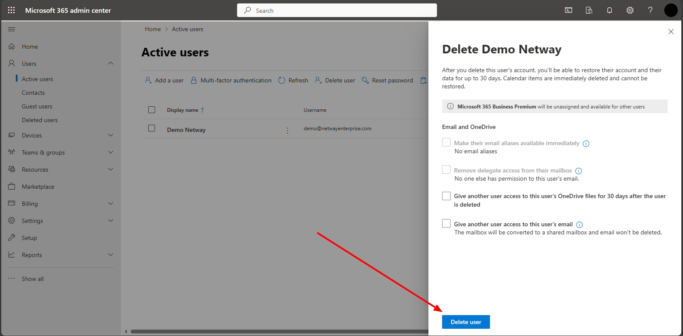Click the Home breadcrumb link
Screen dimensions: 683x336
click(x=152, y=29)
